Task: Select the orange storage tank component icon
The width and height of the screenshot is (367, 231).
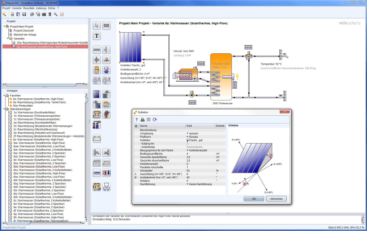Action: coord(97,70)
